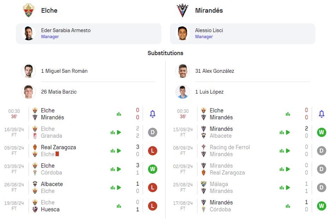Click Matia Barzic's player photo
This screenshot has height=219, width=332.
(x=29, y=92)
